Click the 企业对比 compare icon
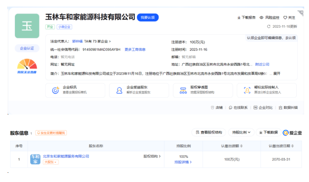 [256, 107]
